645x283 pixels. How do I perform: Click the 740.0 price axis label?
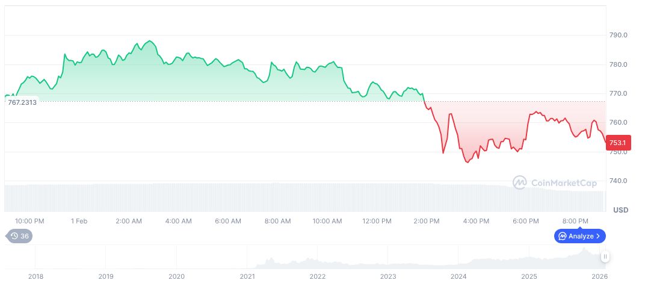coord(619,181)
